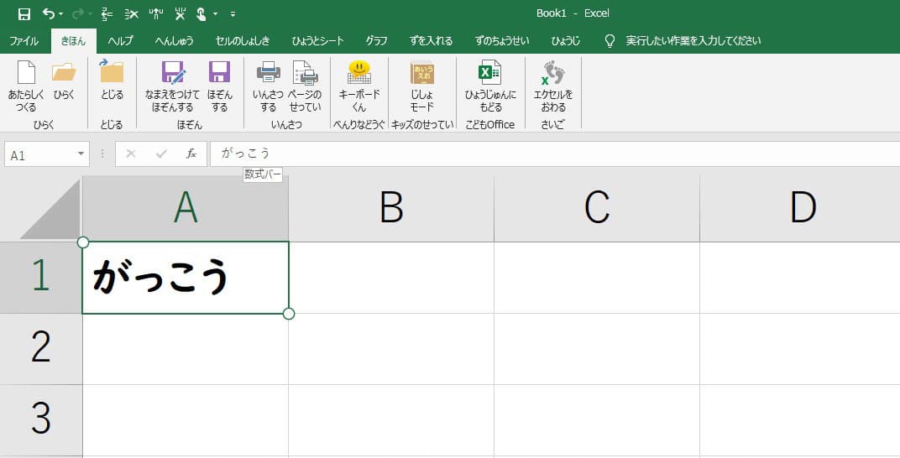Image resolution: width=900 pixels, height=458 pixels.
Task: Click the formula bar showing がっこう
Action: [x=554, y=154]
